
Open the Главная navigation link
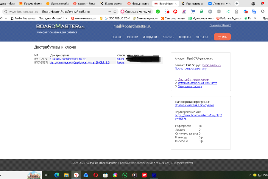pos(117,37)
